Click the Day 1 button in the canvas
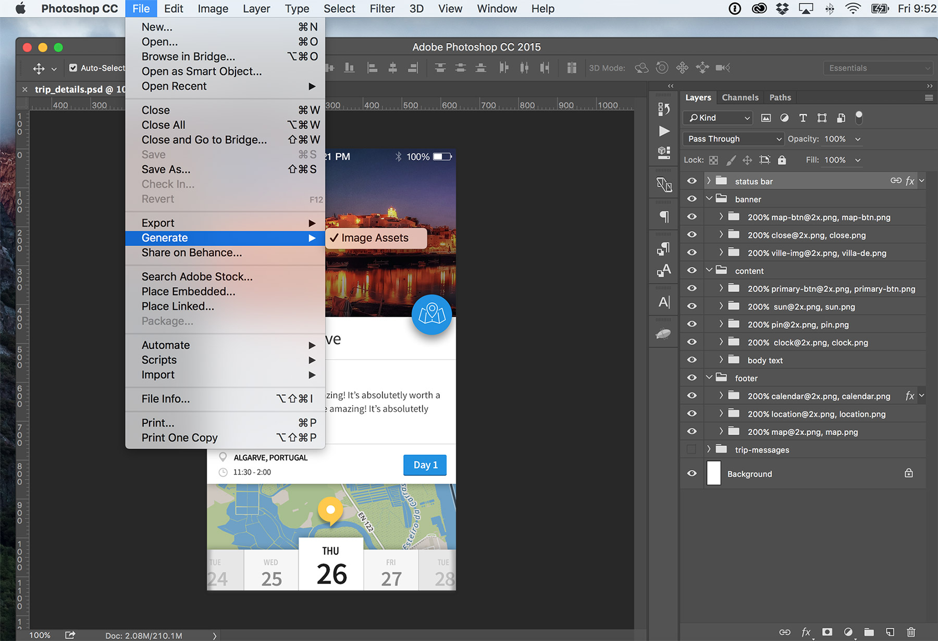The height and width of the screenshot is (641, 938). point(425,465)
